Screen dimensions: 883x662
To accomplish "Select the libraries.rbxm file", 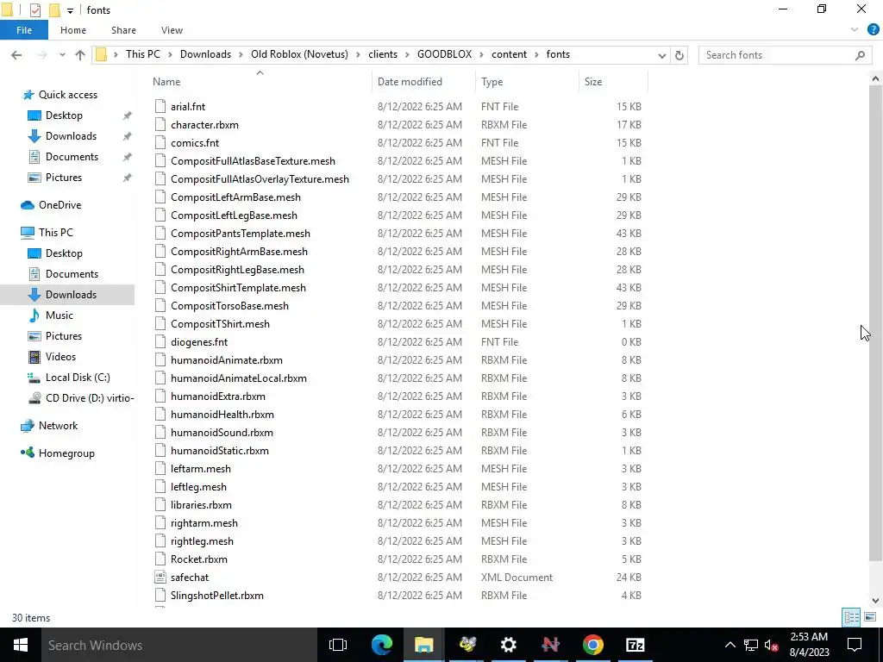I will (x=201, y=505).
